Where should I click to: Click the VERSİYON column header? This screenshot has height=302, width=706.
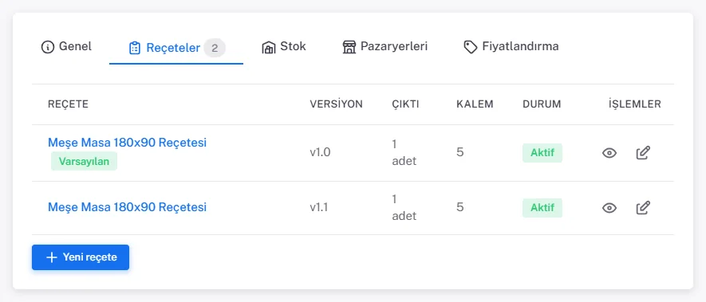(x=337, y=104)
